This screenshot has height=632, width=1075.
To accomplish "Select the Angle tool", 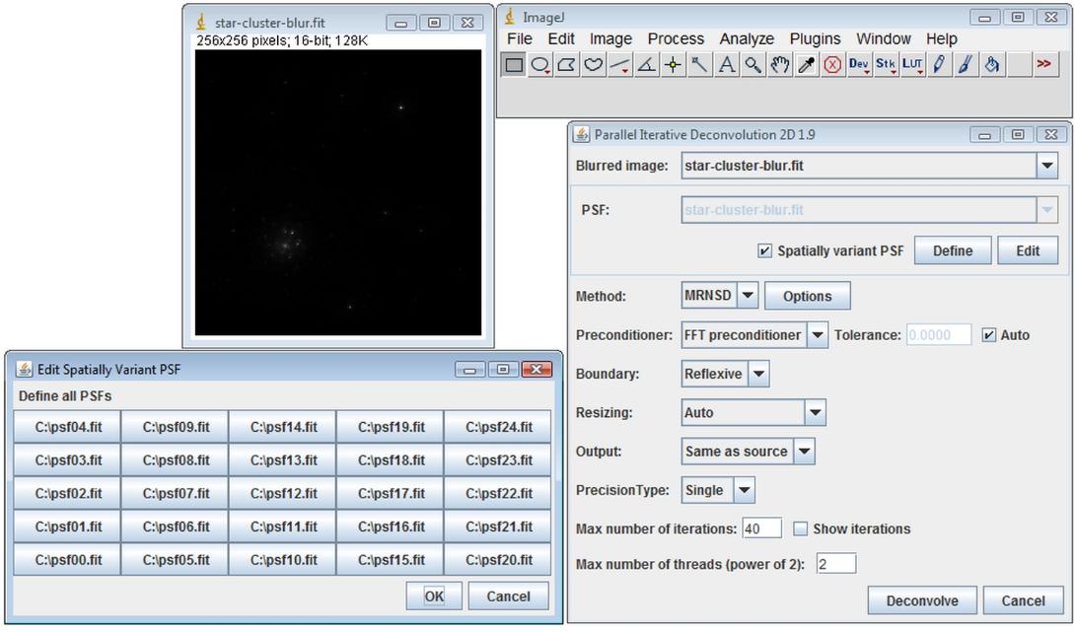I will click(647, 64).
